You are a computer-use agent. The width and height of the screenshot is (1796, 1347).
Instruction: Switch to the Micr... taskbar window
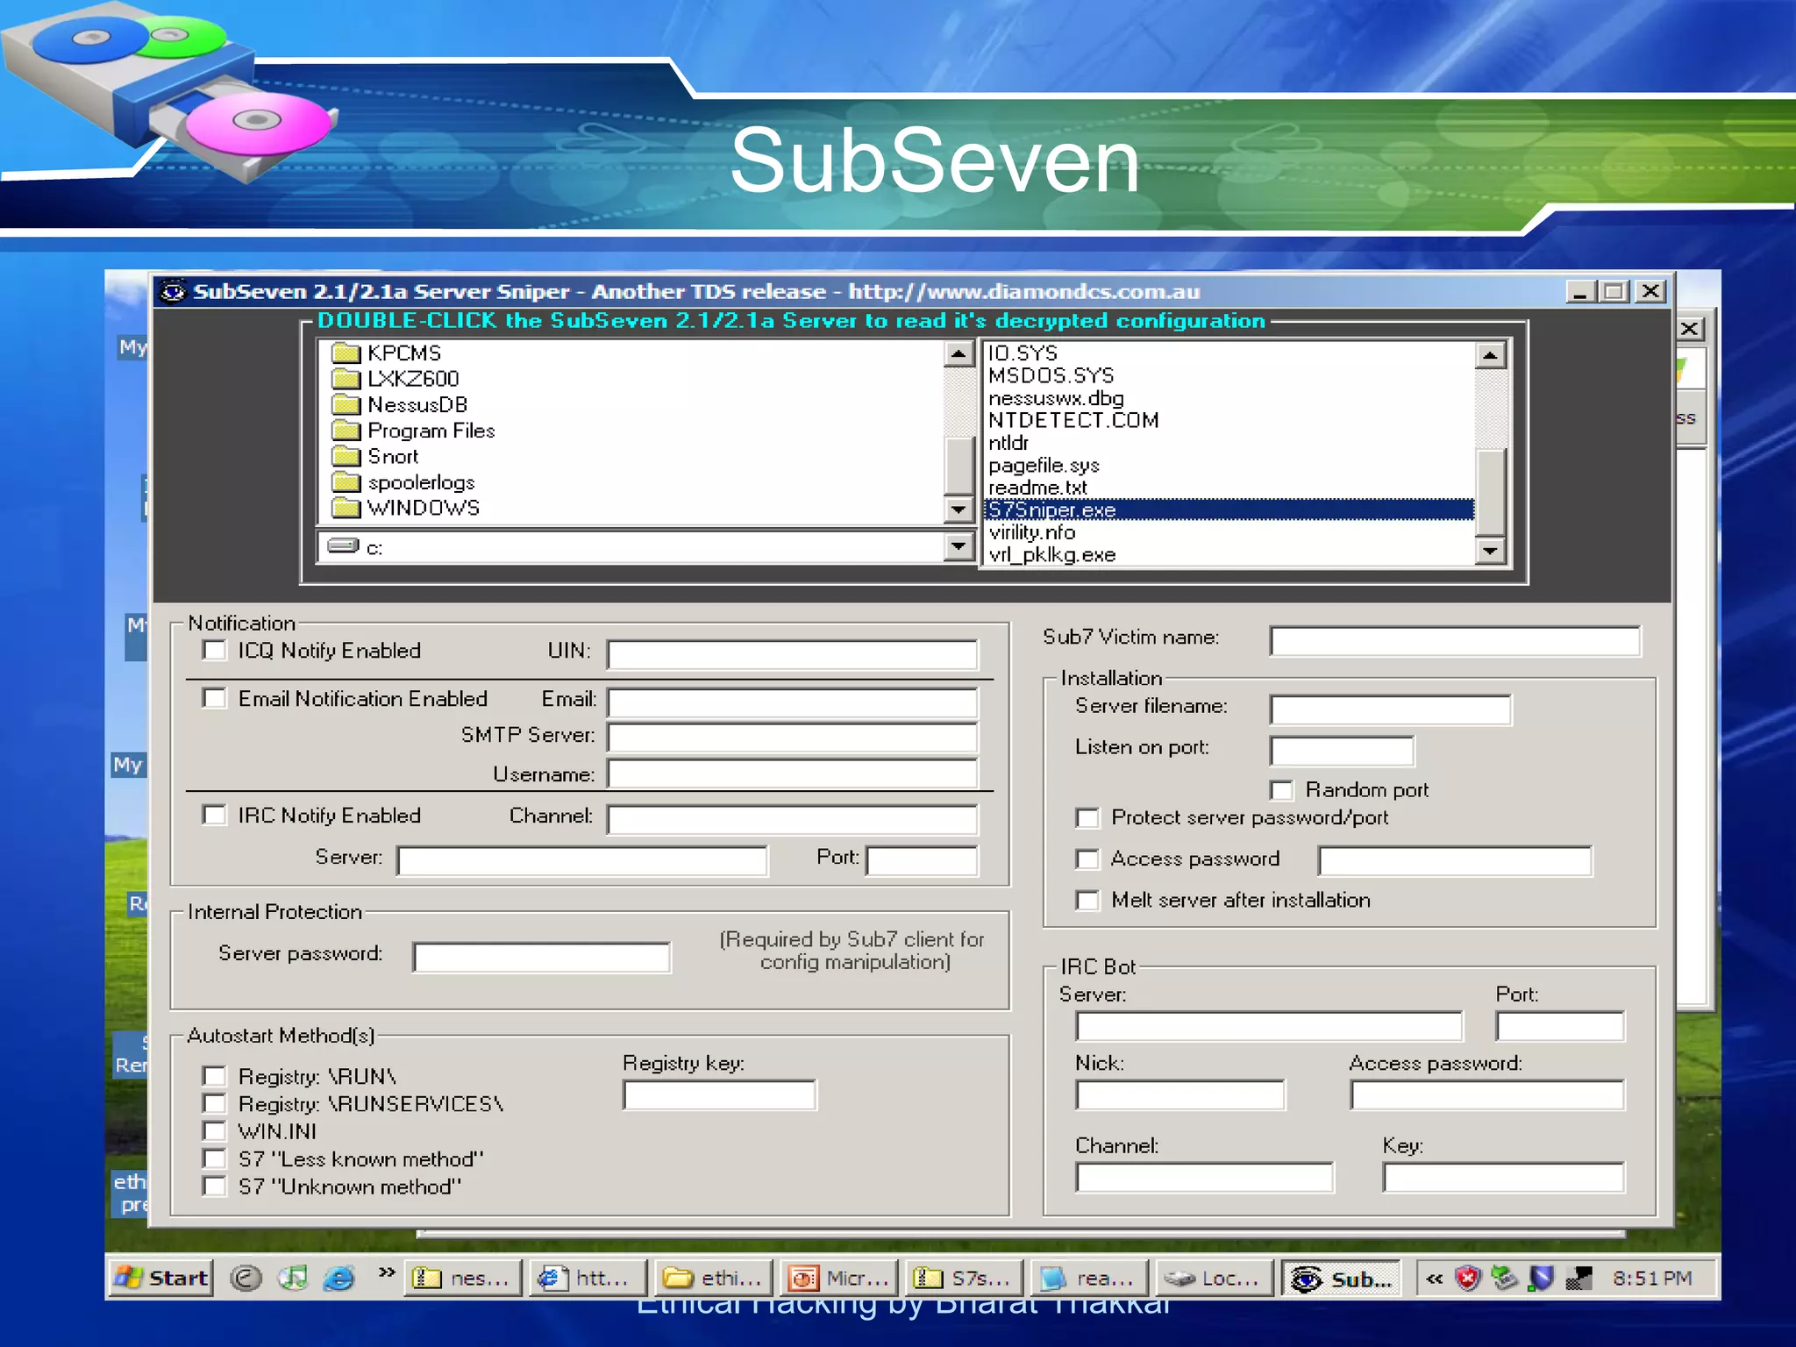tap(840, 1279)
